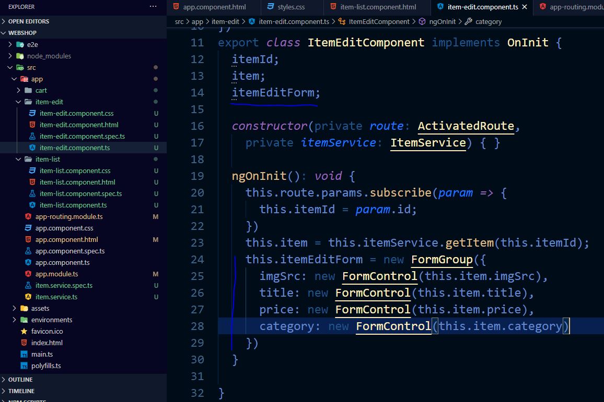Switch to the styles.css tab

coord(287,7)
